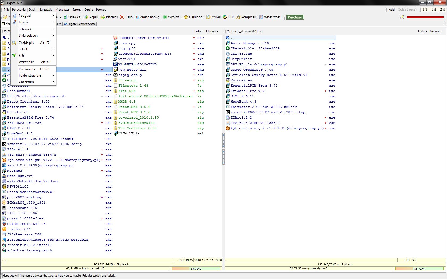
Task: Click the Przenieś move icon
Action: point(103,17)
